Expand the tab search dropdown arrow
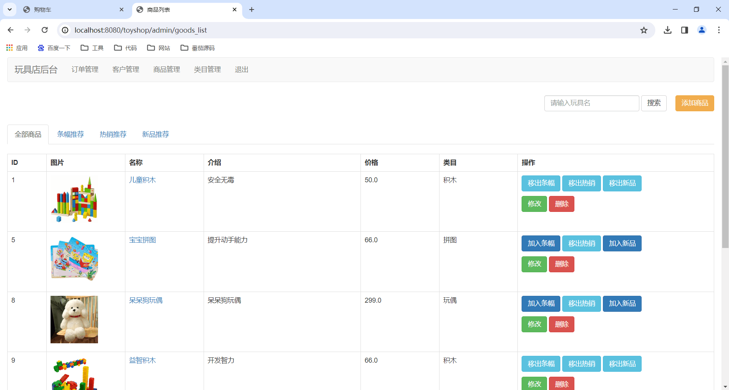The image size is (729, 390). point(10,9)
